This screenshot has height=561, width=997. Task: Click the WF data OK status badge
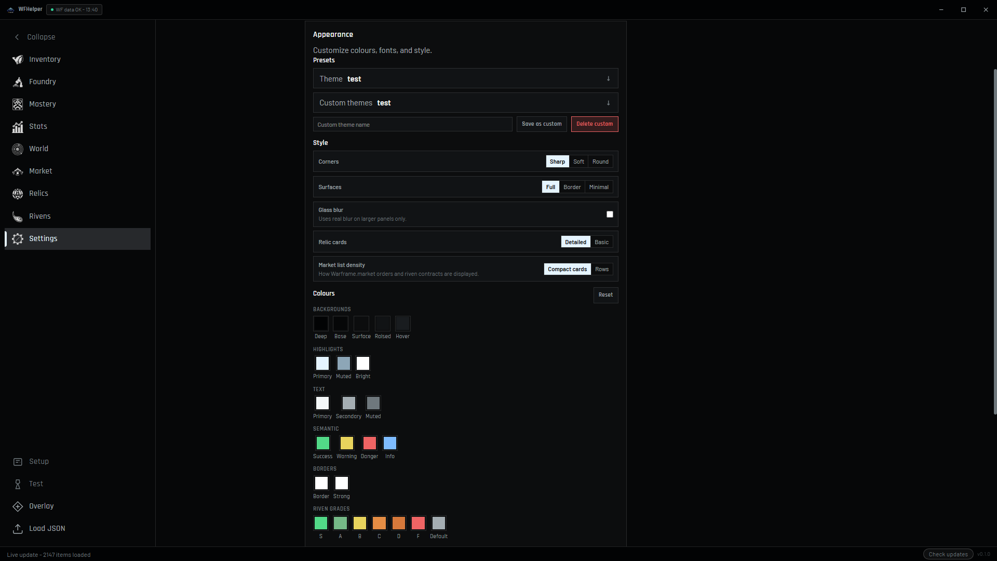pyautogui.click(x=74, y=9)
